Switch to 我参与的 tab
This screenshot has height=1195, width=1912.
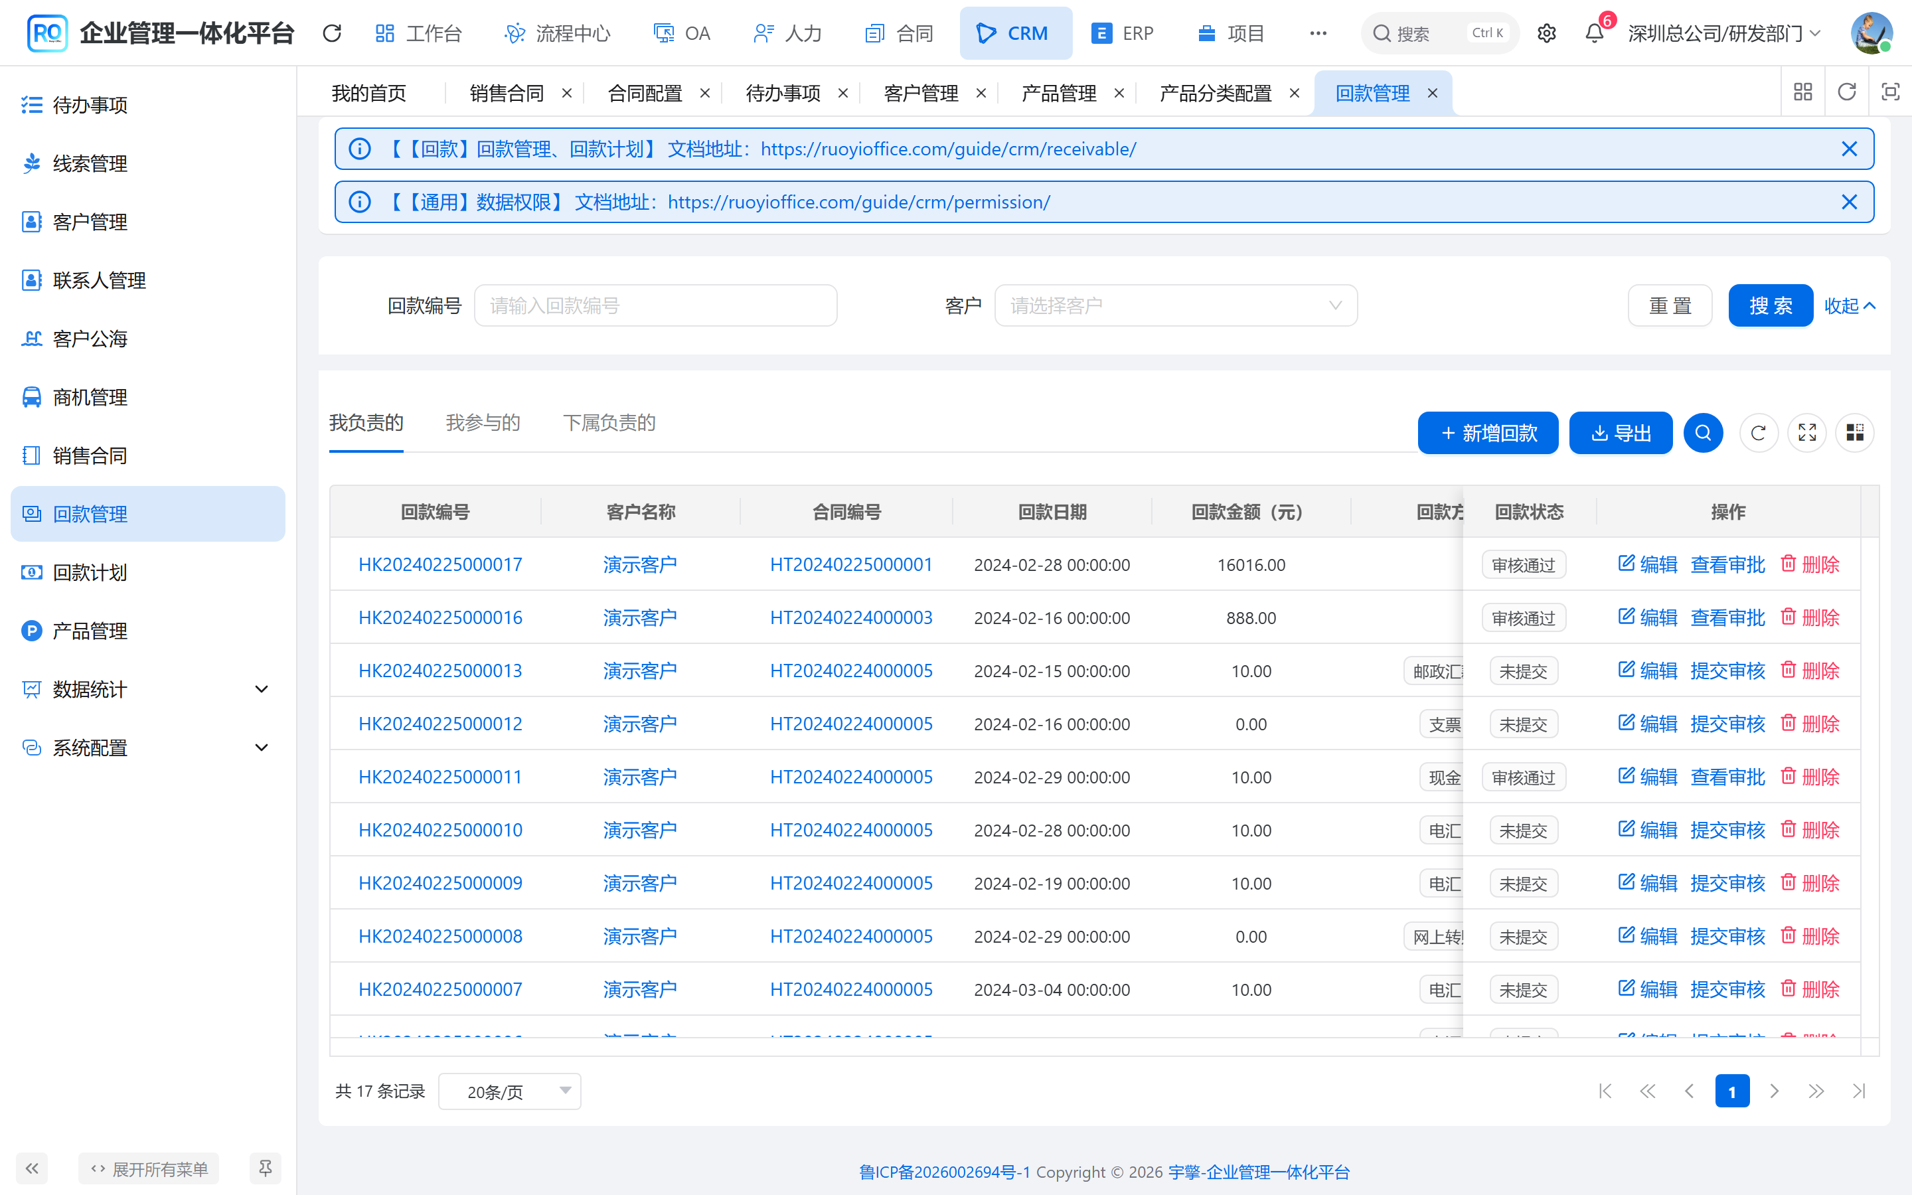[483, 423]
